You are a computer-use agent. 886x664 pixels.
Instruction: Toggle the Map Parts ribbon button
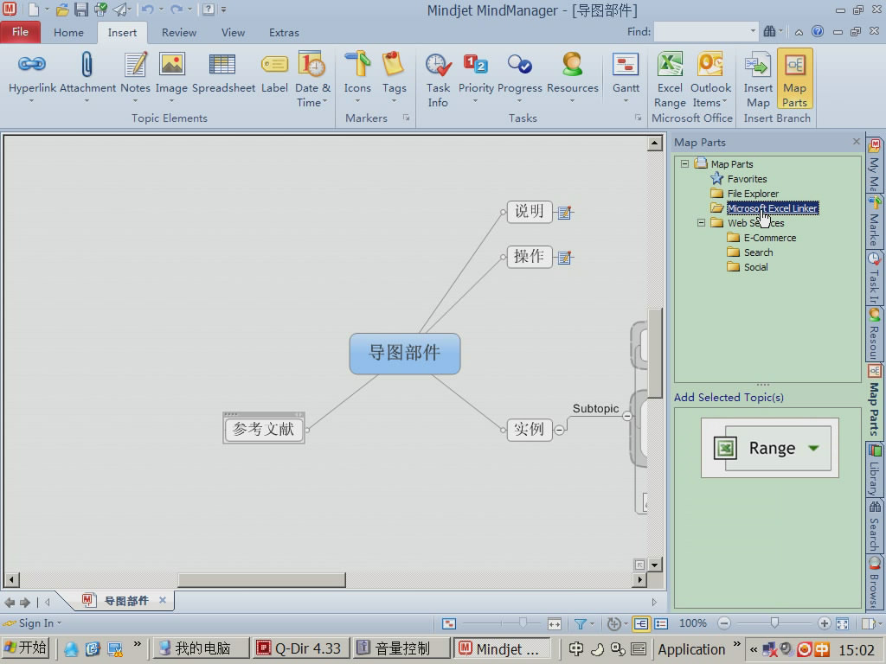point(794,79)
